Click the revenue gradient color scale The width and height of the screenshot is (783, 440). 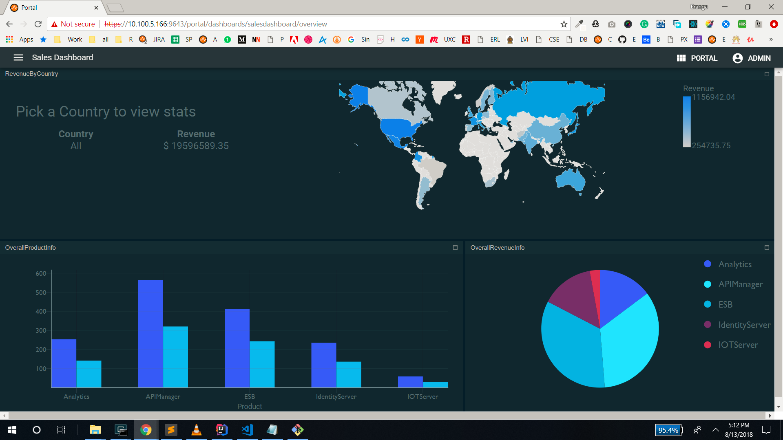(x=687, y=121)
